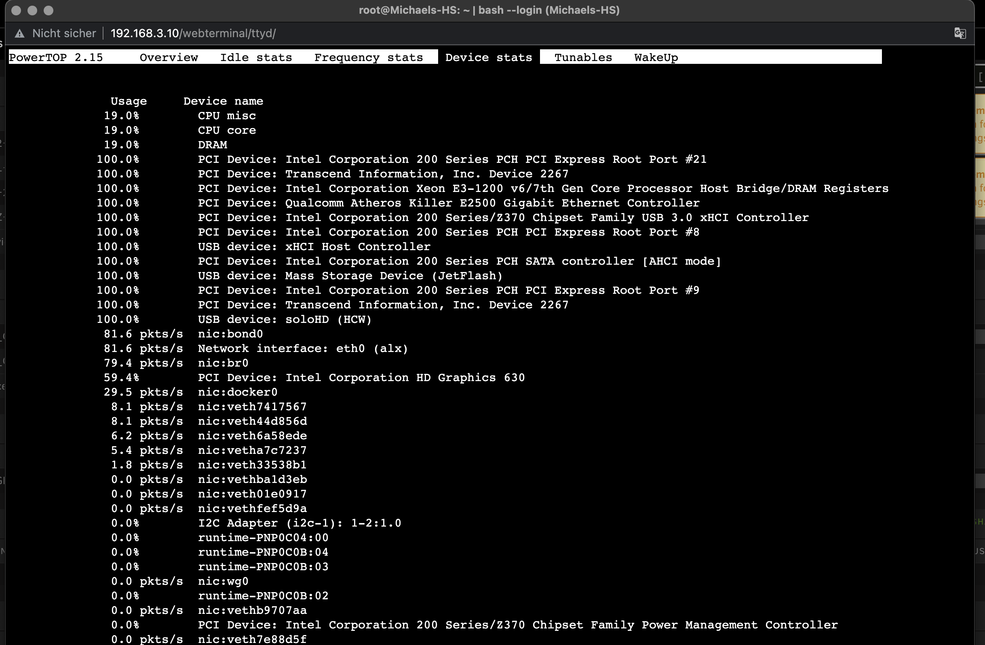Click the URL address field
The width and height of the screenshot is (985, 645).
(x=193, y=34)
